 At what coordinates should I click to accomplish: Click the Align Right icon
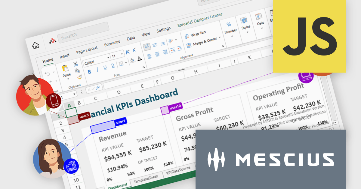pyautogui.click(x=165, y=52)
